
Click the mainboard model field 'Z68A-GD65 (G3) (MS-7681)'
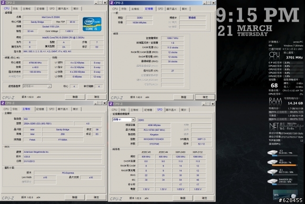pyautogui.click(x=48, y=124)
